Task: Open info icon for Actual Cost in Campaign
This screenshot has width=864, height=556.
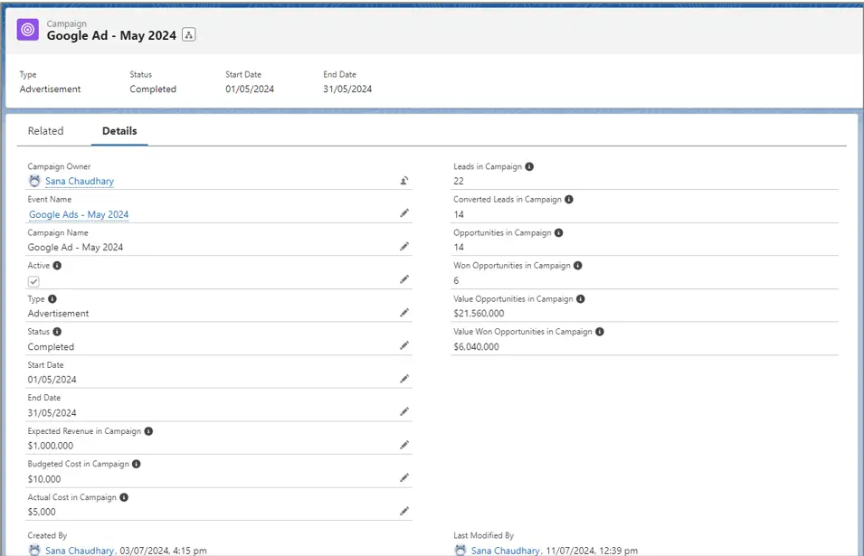Action: click(124, 497)
